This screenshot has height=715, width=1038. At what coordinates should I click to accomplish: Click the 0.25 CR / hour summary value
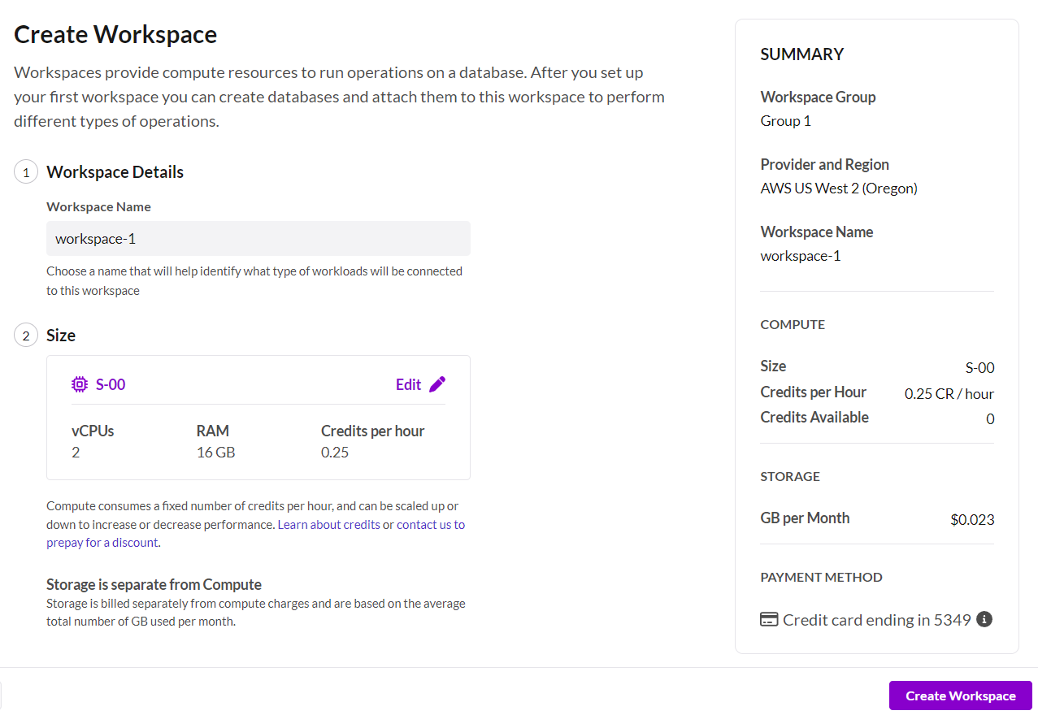pos(949,394)
